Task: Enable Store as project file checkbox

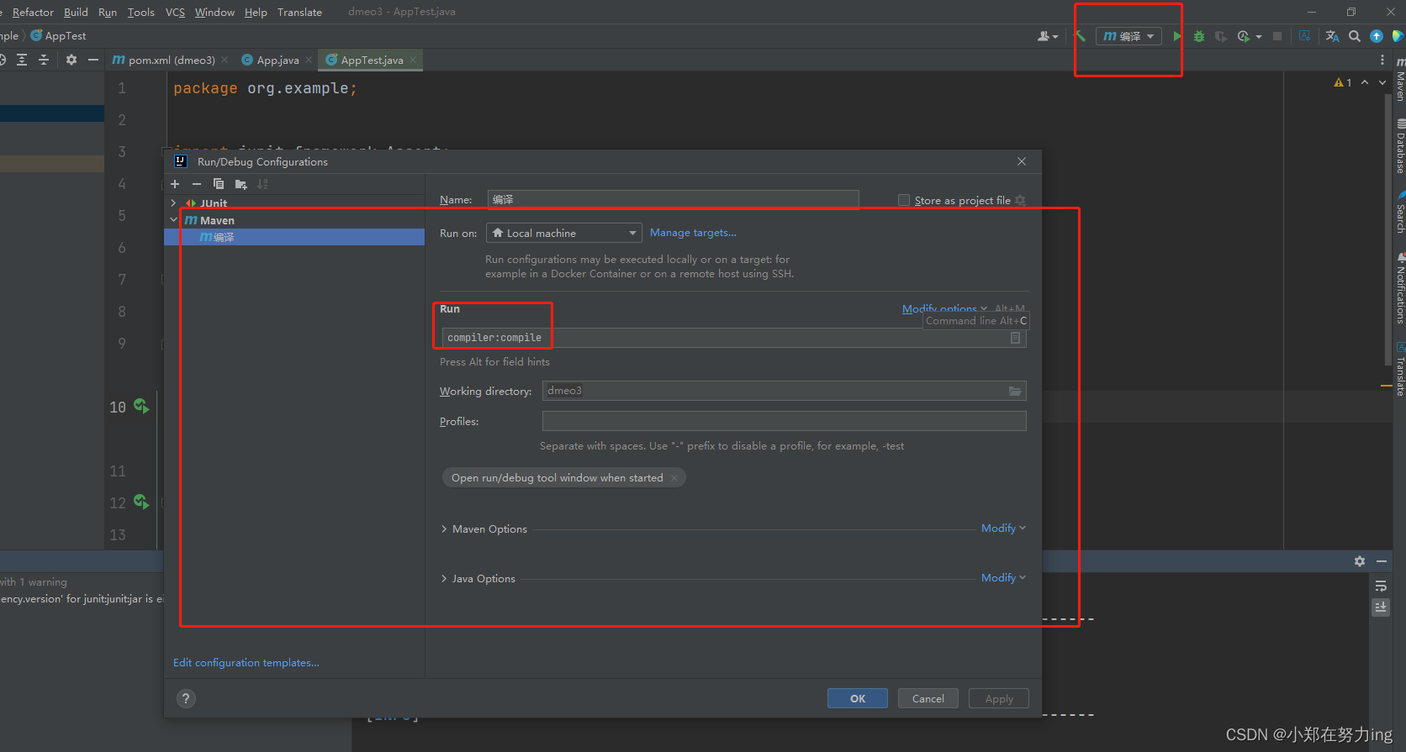Action: coord(904,201)
